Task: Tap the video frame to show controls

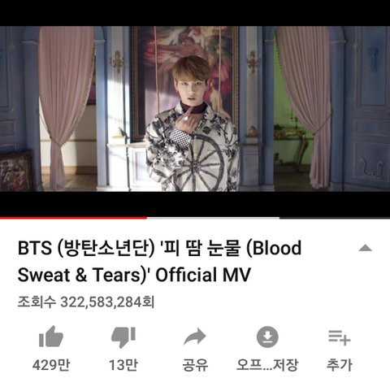Action: pyautogui.click(x=195, y=109)
